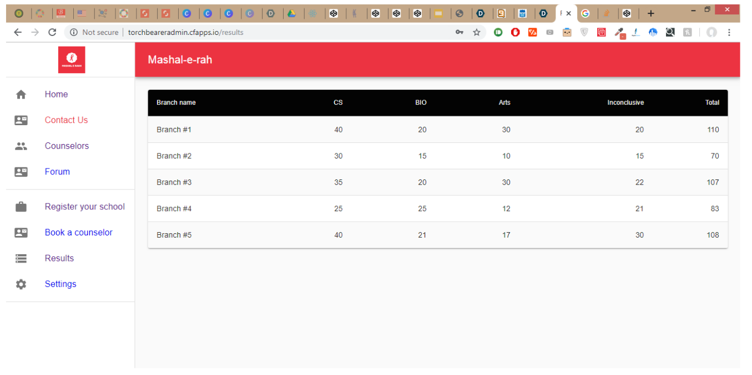Open the Home link in sidebar
Screen dimensions: 752x375
57,94
